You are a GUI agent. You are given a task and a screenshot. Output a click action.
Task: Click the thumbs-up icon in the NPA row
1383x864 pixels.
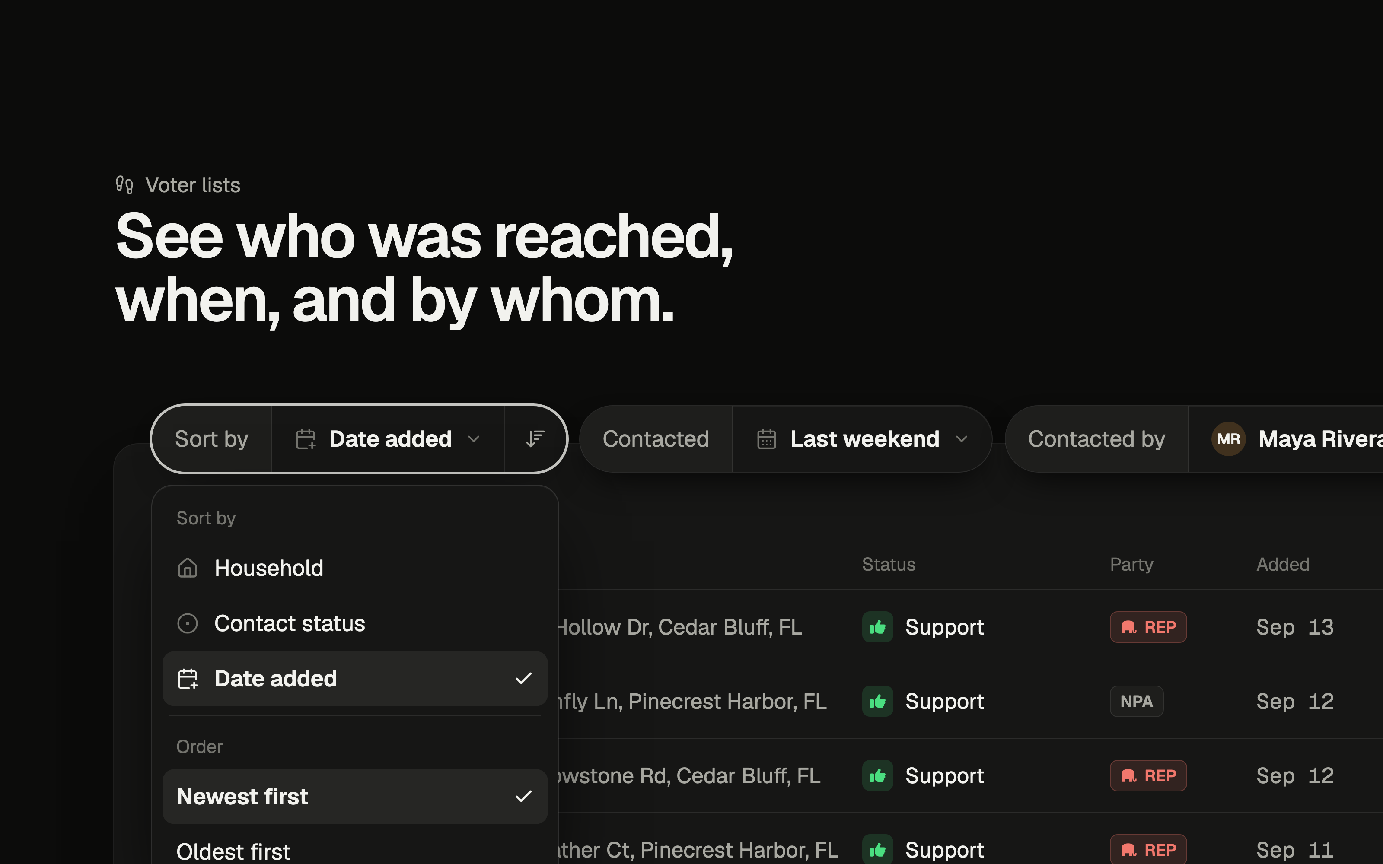[x=877, y=701]
